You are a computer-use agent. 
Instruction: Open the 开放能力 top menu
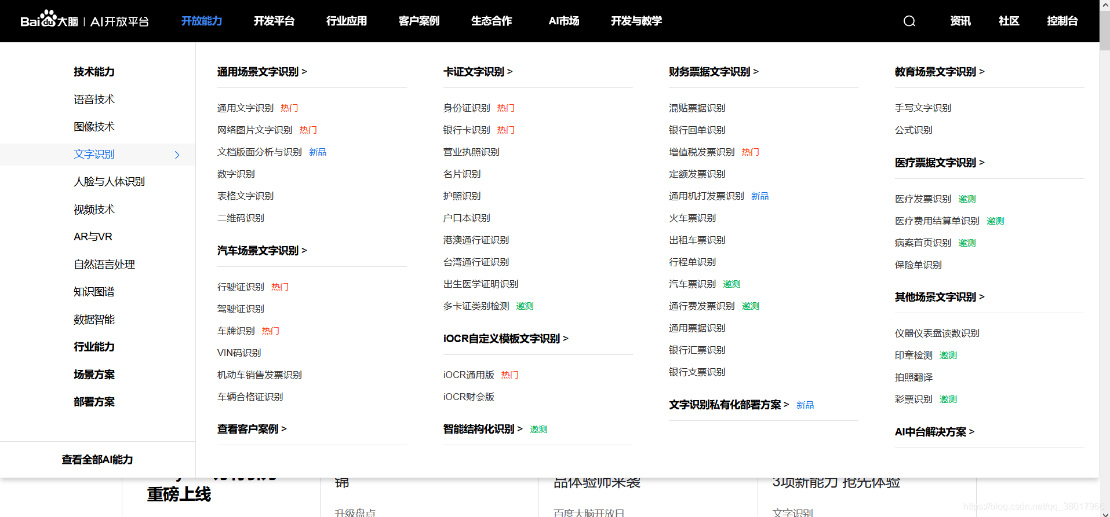click(201, 21)
